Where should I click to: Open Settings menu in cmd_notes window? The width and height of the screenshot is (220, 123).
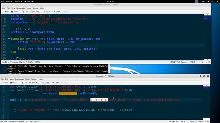point(34,79)
